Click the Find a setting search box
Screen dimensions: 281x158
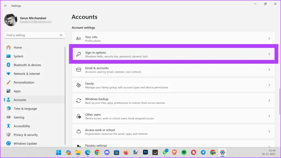click(x=32, y=35)
